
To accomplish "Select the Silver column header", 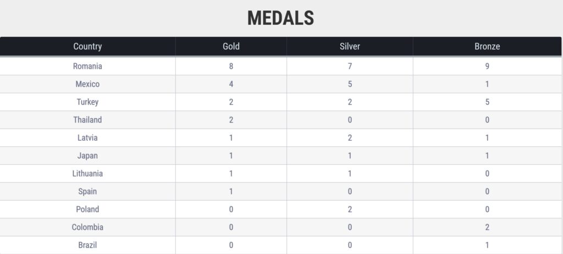I will [350, 47].
